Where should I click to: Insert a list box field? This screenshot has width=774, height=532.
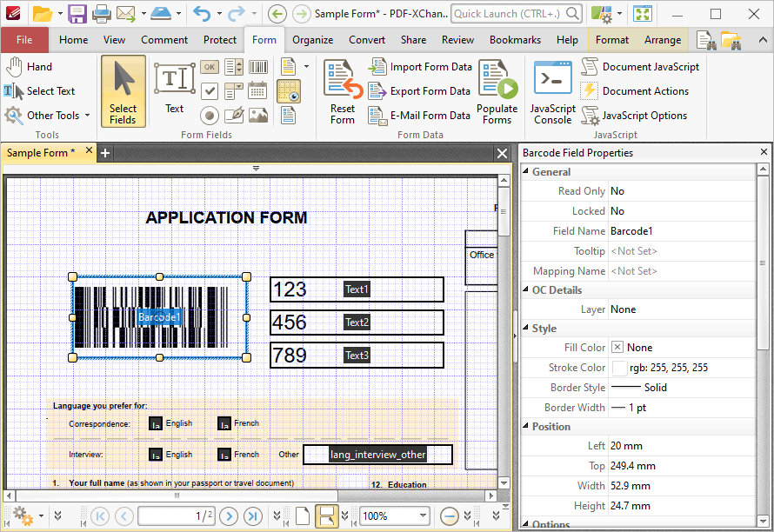[234, 67]
